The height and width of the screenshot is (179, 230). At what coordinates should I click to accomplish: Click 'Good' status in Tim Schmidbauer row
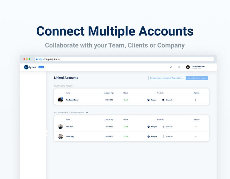click(126, 100)
